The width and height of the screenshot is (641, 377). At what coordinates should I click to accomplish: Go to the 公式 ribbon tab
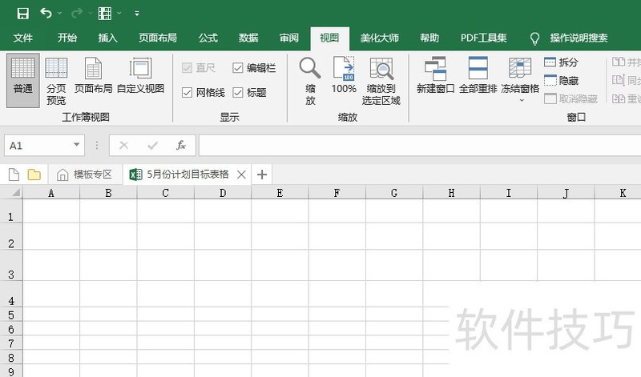click(x=208, y=38)
